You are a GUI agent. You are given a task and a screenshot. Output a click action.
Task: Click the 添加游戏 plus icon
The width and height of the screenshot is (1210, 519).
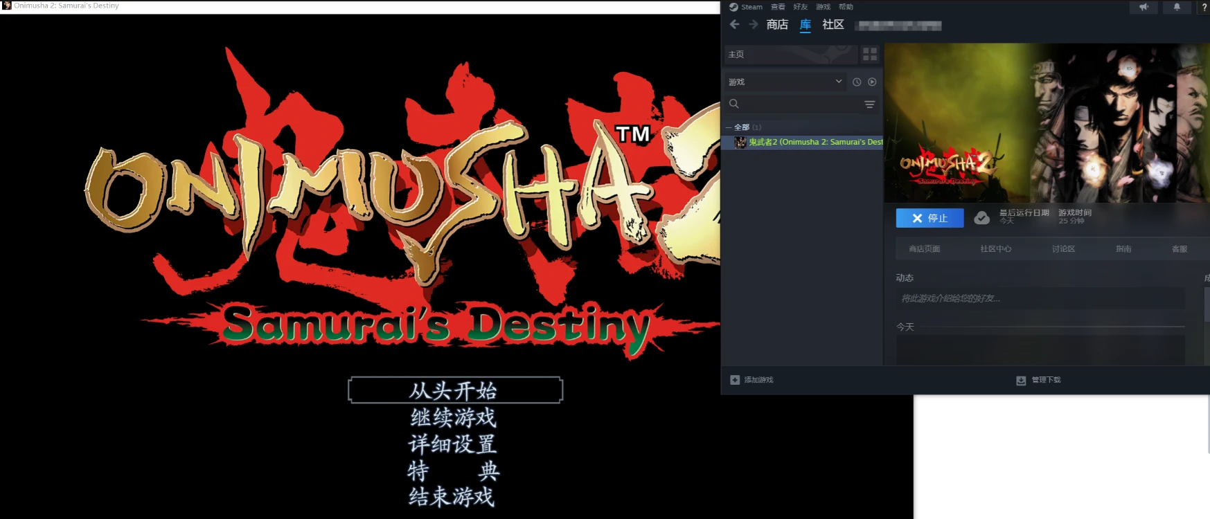click(x=735, y=380)
